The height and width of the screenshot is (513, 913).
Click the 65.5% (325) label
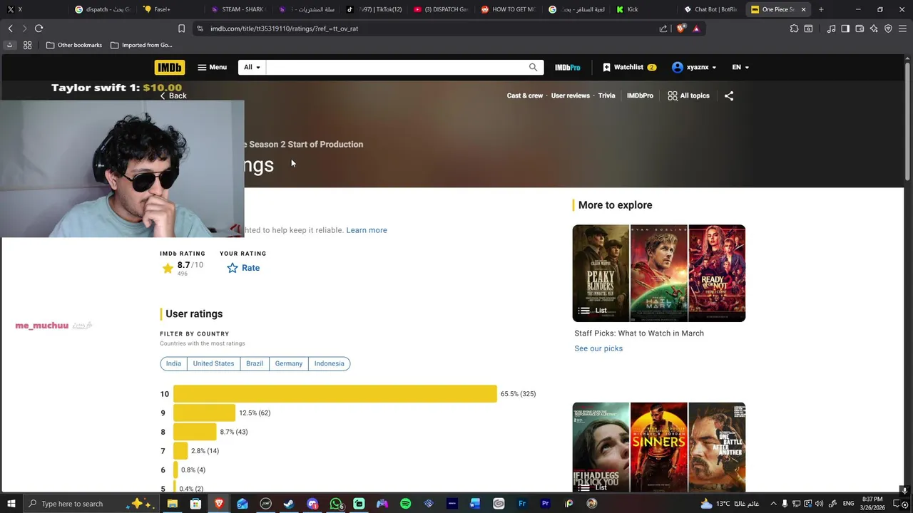click(518, 394)
